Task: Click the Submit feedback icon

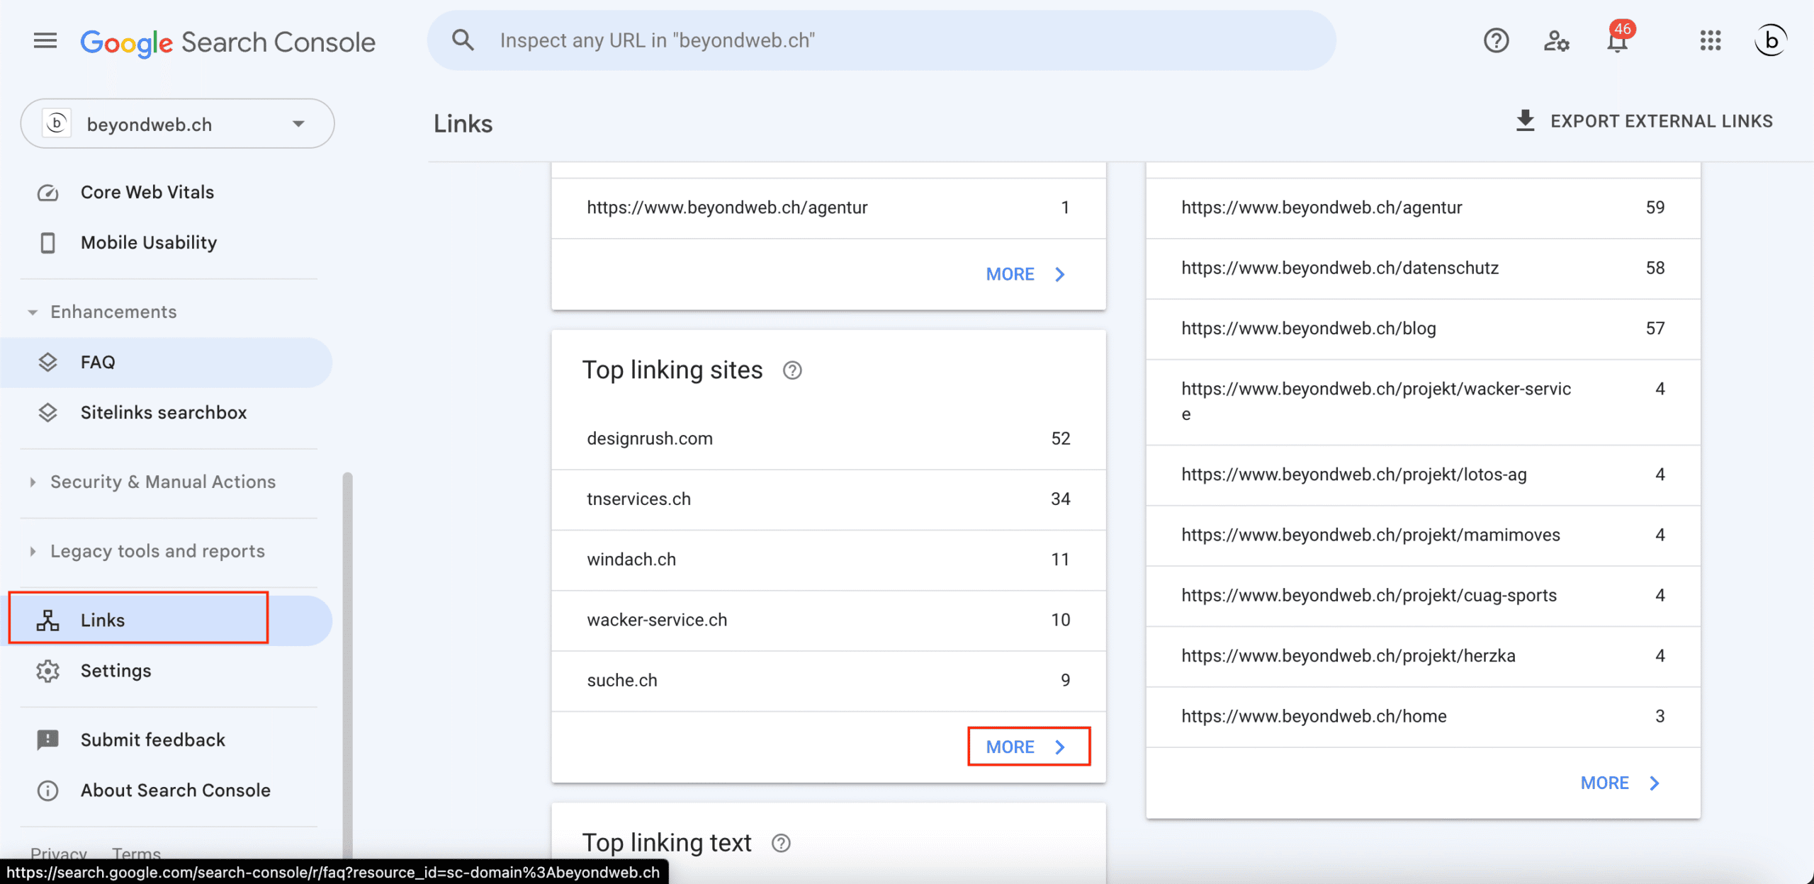Action: click(47, 740)
